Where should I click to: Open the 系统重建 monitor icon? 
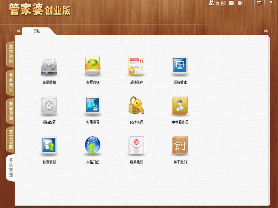[180, 66]
